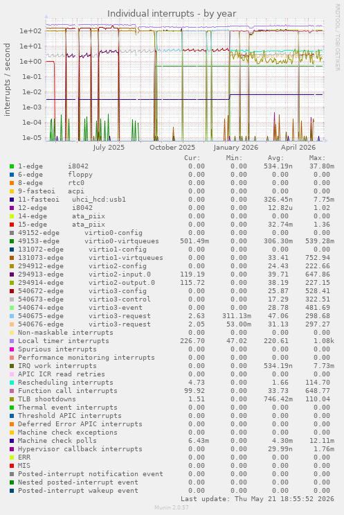The image size is (344, 515).
Task: Click the blue floppy 6-edge legend swatch
Action: (12, 175)
